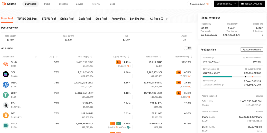Click the SLND token icon beside 610,911.2219 balance
Screen dimensions: 267x133
(208, 4)
